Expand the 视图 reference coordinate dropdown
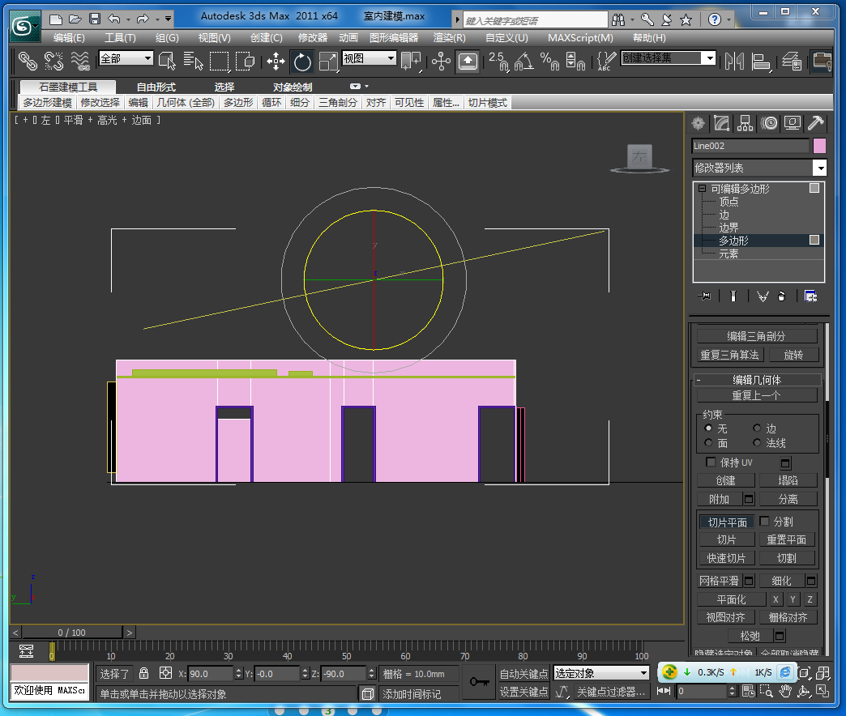This screenshot has height=716, width=846. coord(390,58)
